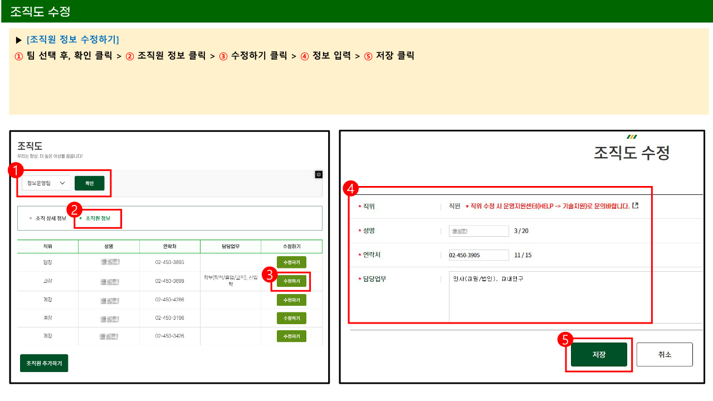Click the green striped logo above 조직도 수정
713x401 pixels.
pos(632,136)
